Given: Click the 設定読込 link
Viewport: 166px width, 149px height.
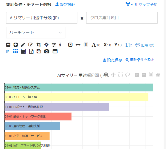Looking at the screenshot, I should (x=65, y=5).
